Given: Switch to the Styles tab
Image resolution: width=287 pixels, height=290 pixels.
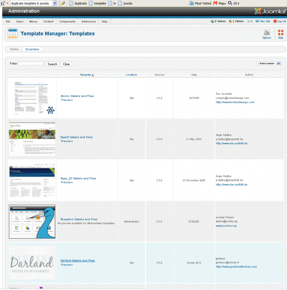Looking at the screenshot, I should coord(14,49).
